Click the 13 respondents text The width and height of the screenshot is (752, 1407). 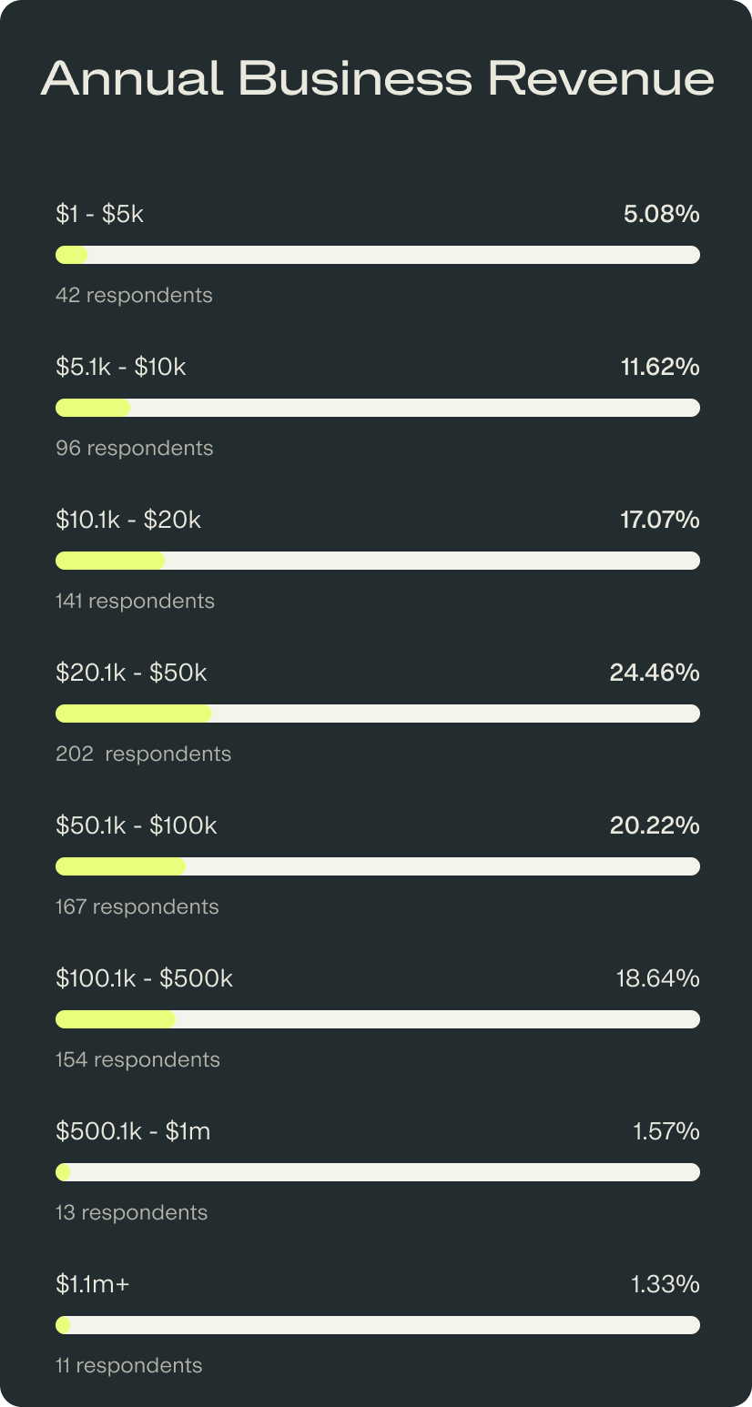(x=131, y=1212)
